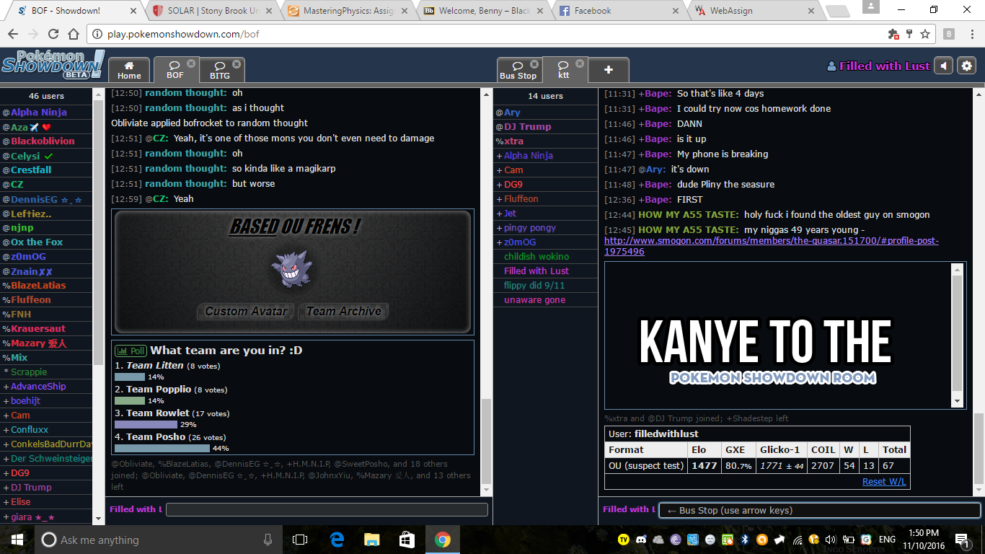Open user Celysi in BOF list
The width and height of the screenshot is (985, 554).
[47, 156]
